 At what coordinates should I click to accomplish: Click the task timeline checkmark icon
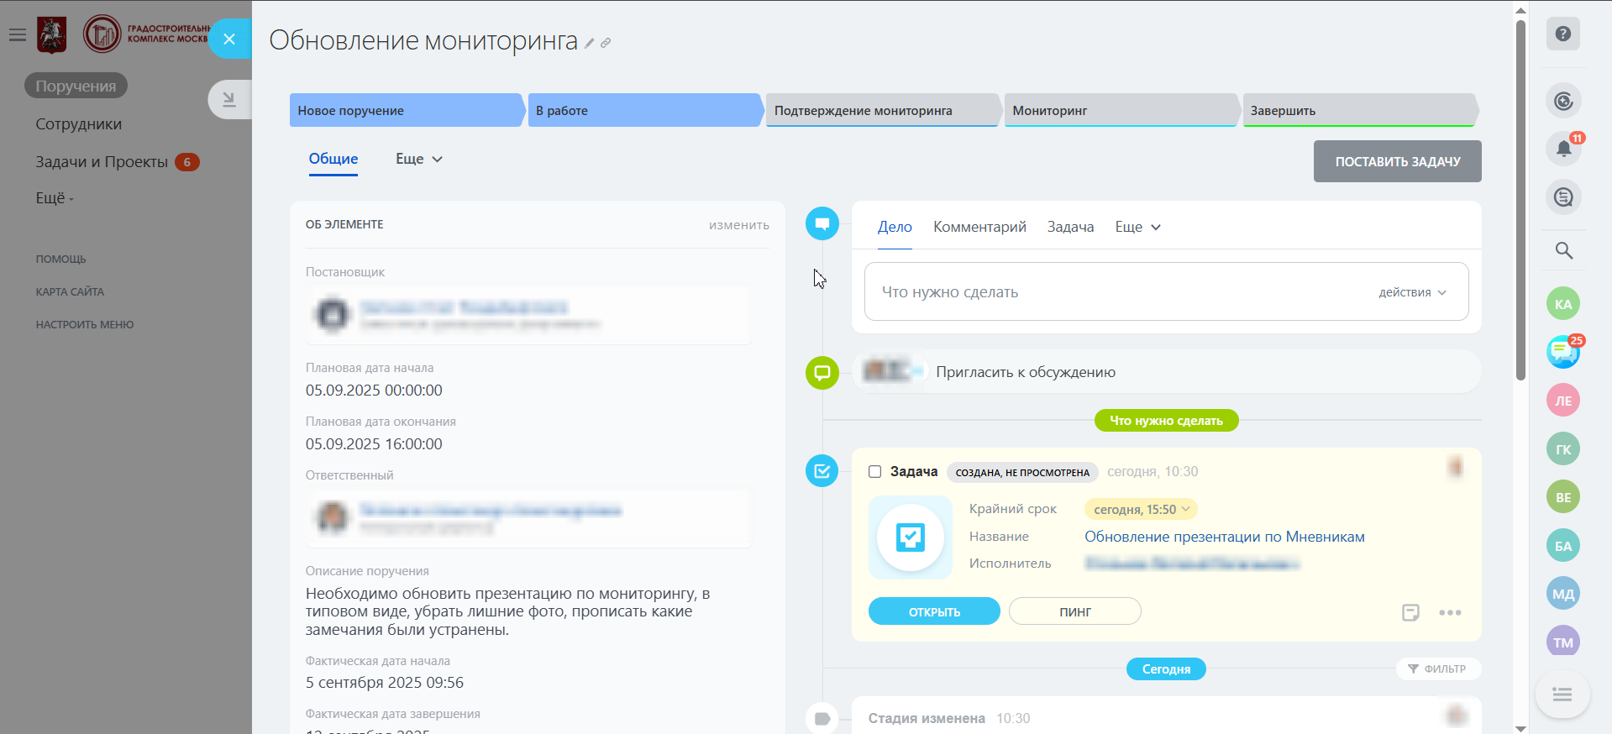coord(822,471)
